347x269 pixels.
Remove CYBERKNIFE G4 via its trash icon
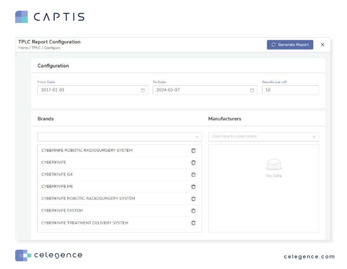tap(193, 175)
